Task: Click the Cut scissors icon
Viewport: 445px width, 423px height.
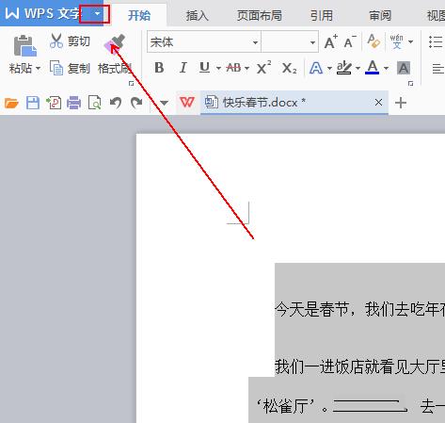Action: coord(56,41)
